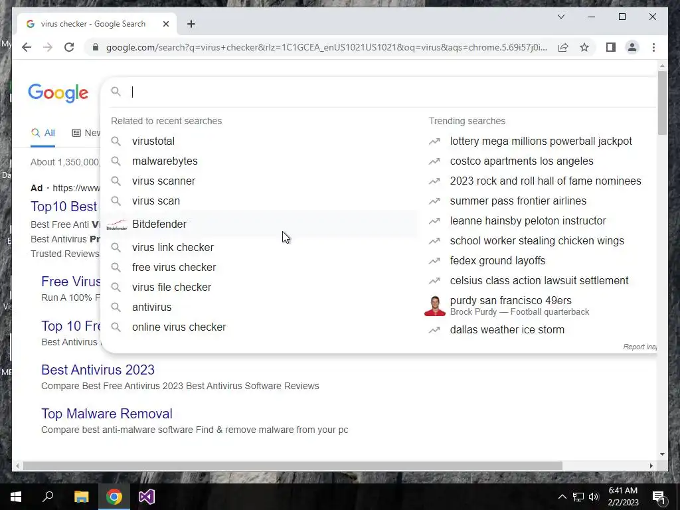Open the tab search dropdown arrow
The image size is (680, 510).
click(560, 17)
